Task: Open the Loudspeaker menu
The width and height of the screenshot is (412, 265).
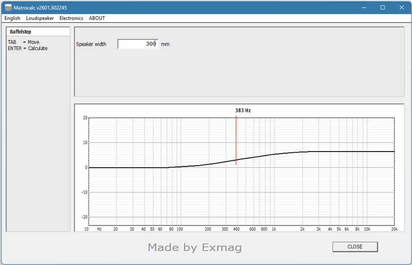Action: [x=40, y=18]
